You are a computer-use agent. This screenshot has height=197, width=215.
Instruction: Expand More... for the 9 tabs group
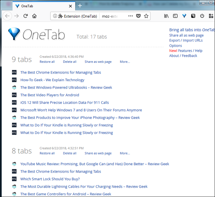point(125,62)
